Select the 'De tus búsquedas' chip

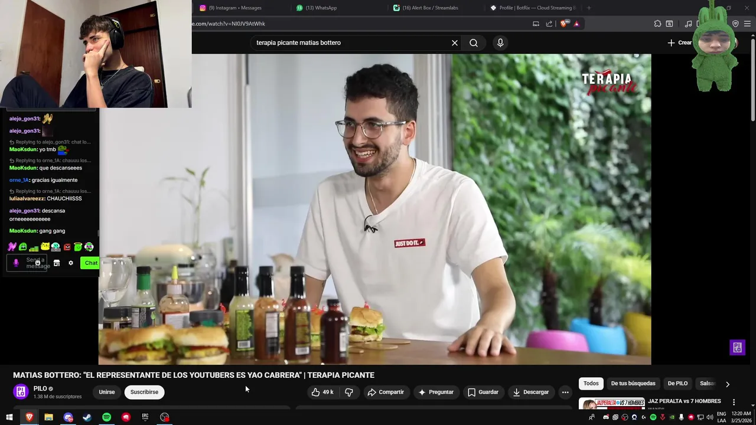click(x=633, y=384)
